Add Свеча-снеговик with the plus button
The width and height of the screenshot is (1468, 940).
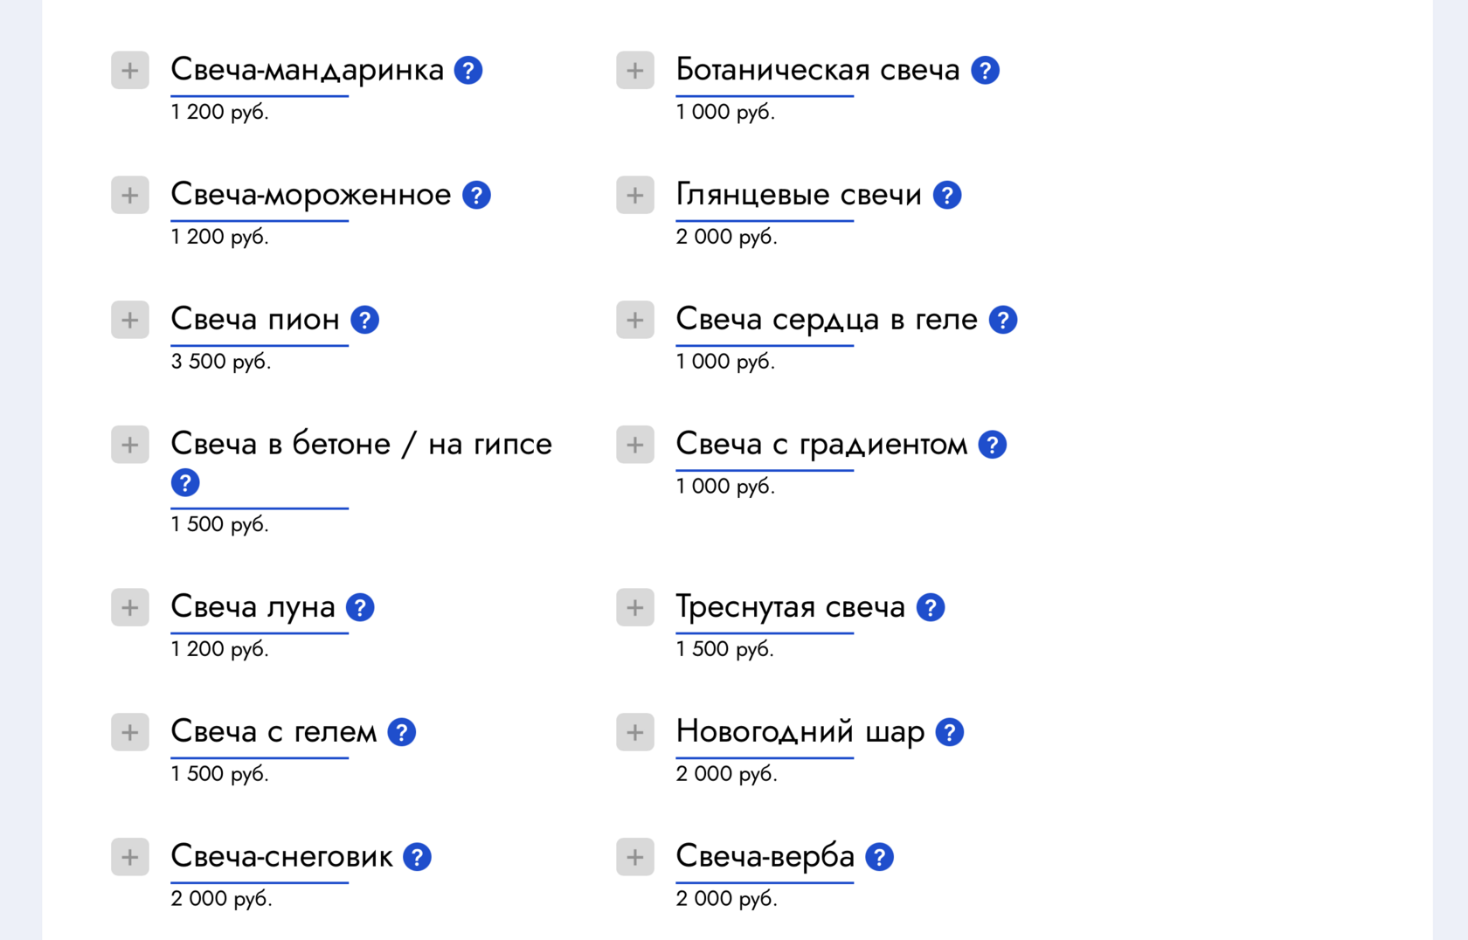130,858
